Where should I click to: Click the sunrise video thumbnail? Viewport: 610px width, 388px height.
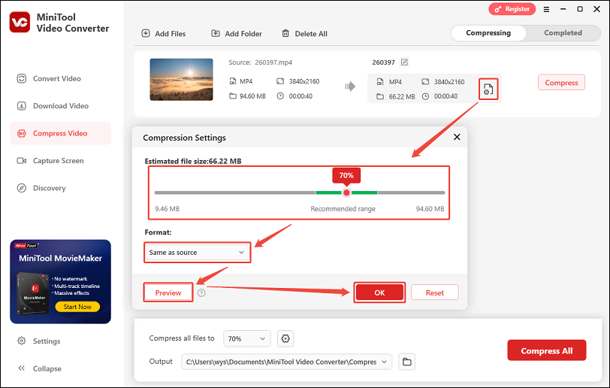coord(181,80)
